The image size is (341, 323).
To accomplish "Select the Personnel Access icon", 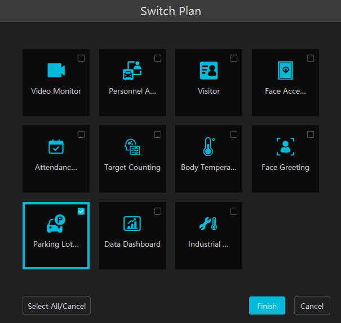I will 132,70.
